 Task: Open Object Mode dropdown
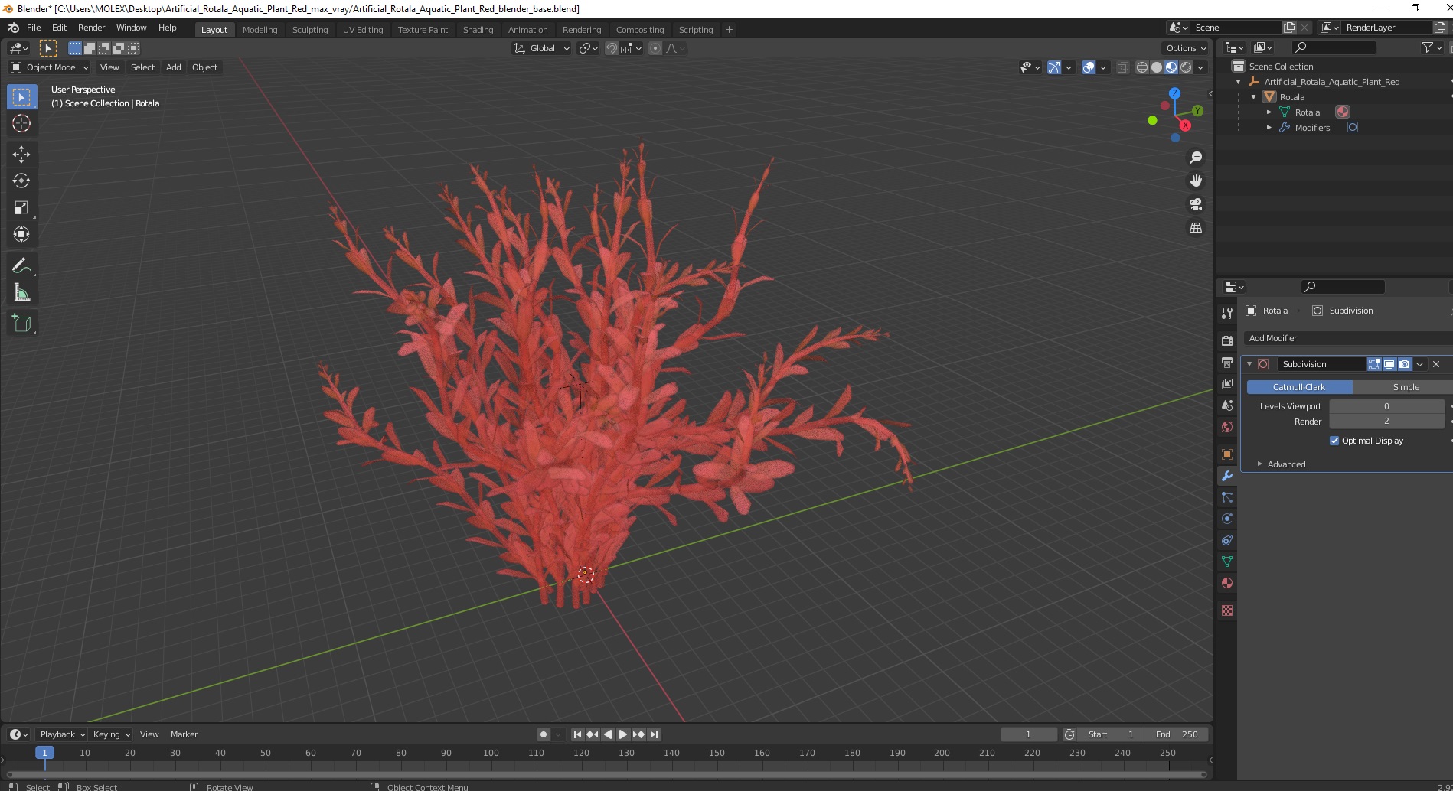50,67
